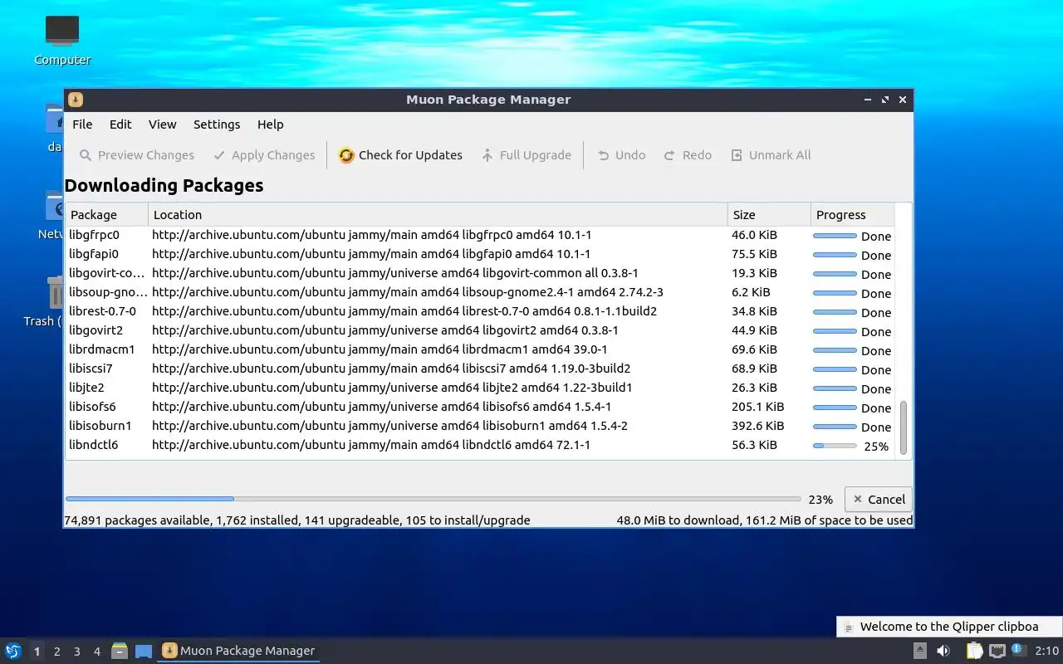Switch to workspace 4

tap(96, 652)
